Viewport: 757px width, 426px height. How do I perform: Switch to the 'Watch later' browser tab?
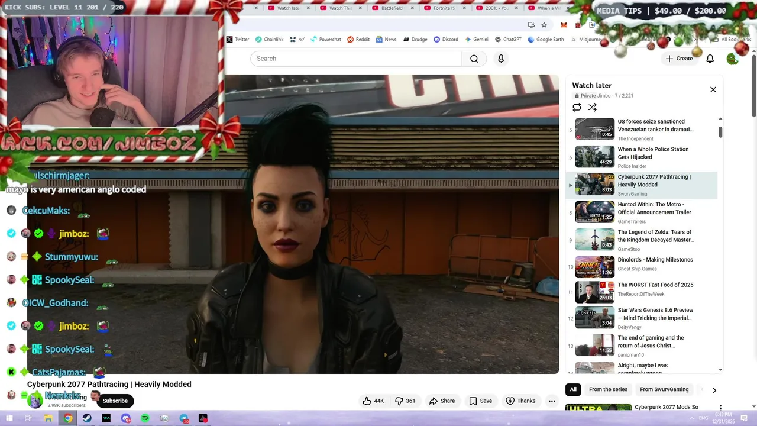coord(289,8)
